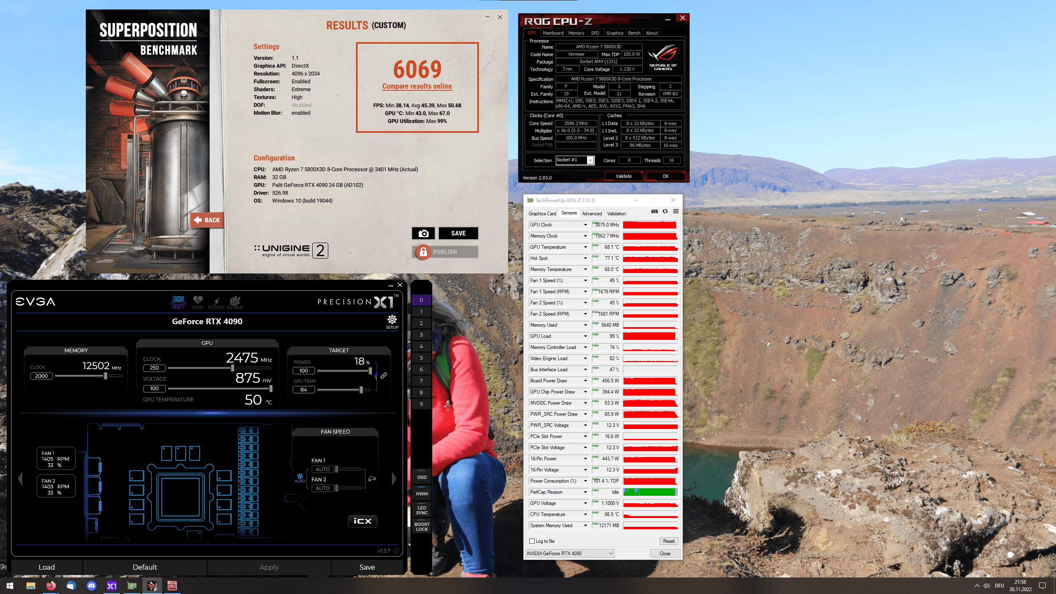Open Firefox from the taskbar

click(x=51, y=586)
